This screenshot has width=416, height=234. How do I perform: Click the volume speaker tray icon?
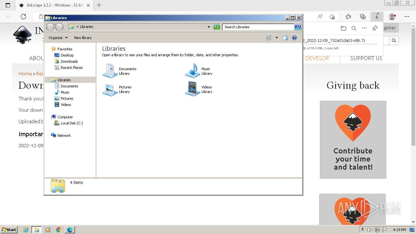(370, 230)
